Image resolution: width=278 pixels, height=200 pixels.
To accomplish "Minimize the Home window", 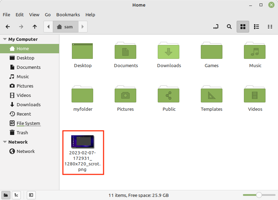I will pyautogui.click(x=250, y=5).
